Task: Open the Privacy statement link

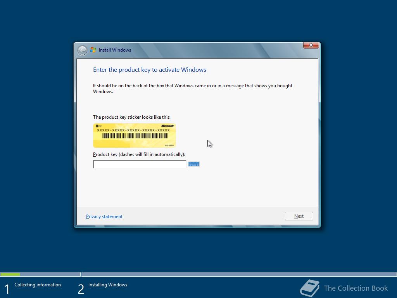Action: click(x=104, y=217)
